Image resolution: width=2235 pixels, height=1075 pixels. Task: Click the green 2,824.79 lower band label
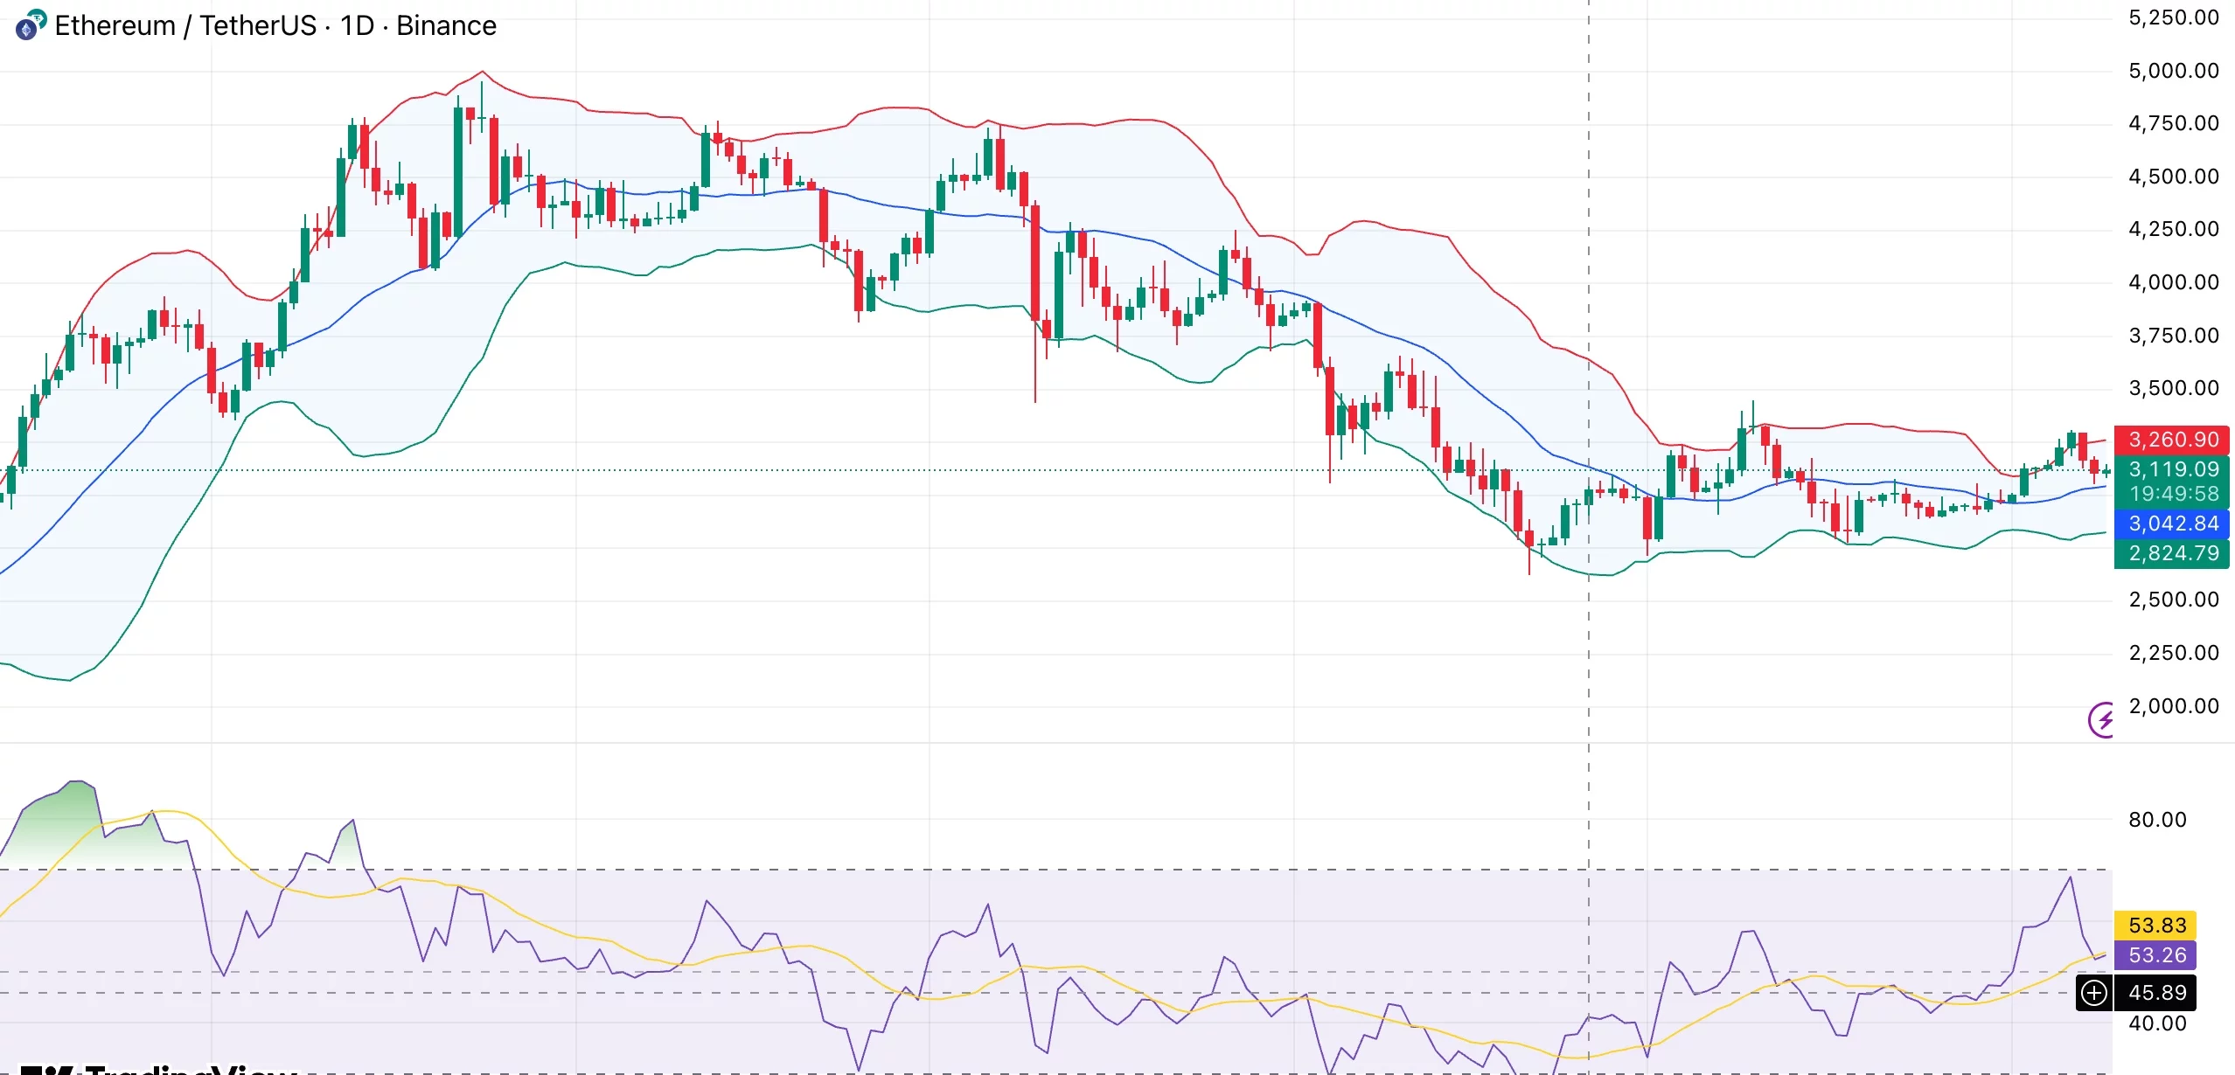tap(2172, 553)
